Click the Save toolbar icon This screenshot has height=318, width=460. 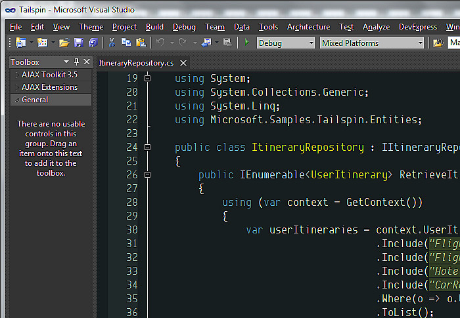pyautogui.click(x=79, y=43)
